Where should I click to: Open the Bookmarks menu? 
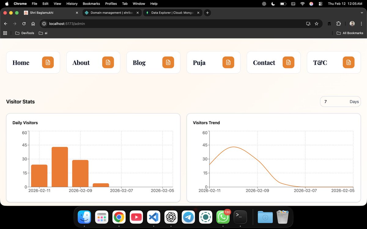point(91,4)
